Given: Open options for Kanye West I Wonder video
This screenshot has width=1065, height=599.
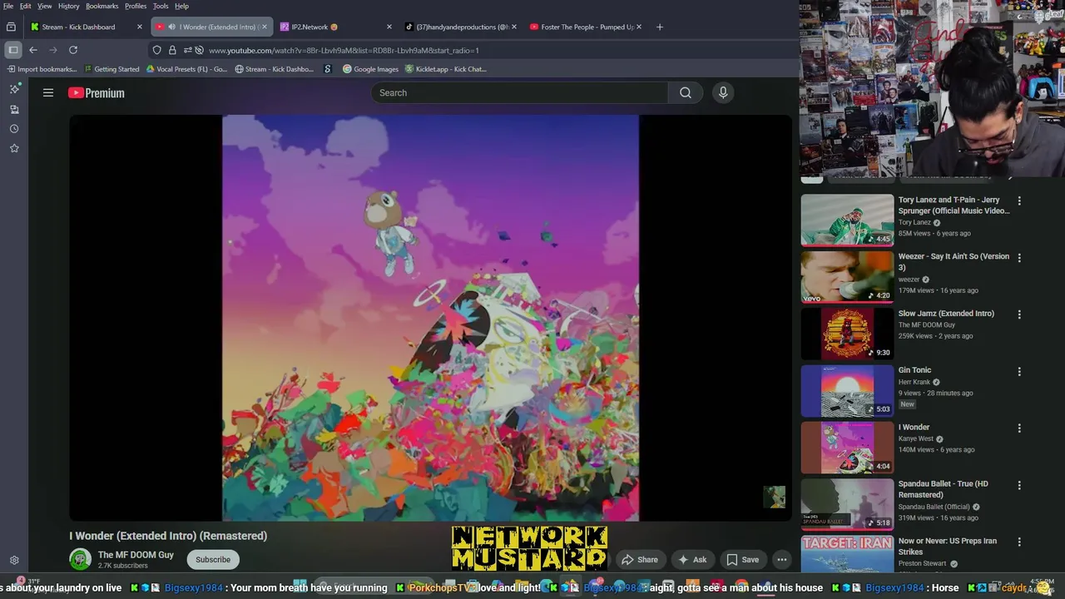Looking at the screenshot, I should point(1019,428).
